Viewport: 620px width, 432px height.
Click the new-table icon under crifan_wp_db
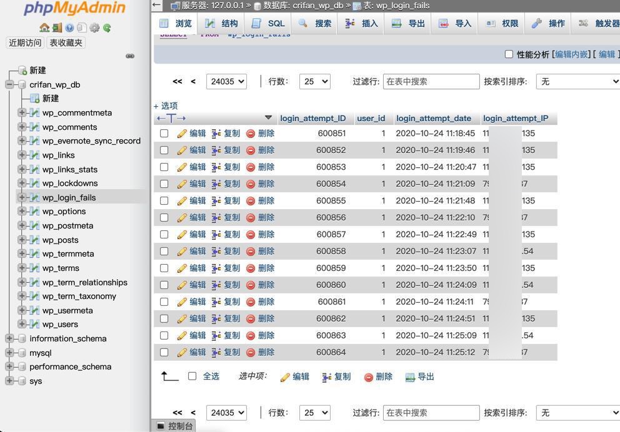click(x=35, y=99)
